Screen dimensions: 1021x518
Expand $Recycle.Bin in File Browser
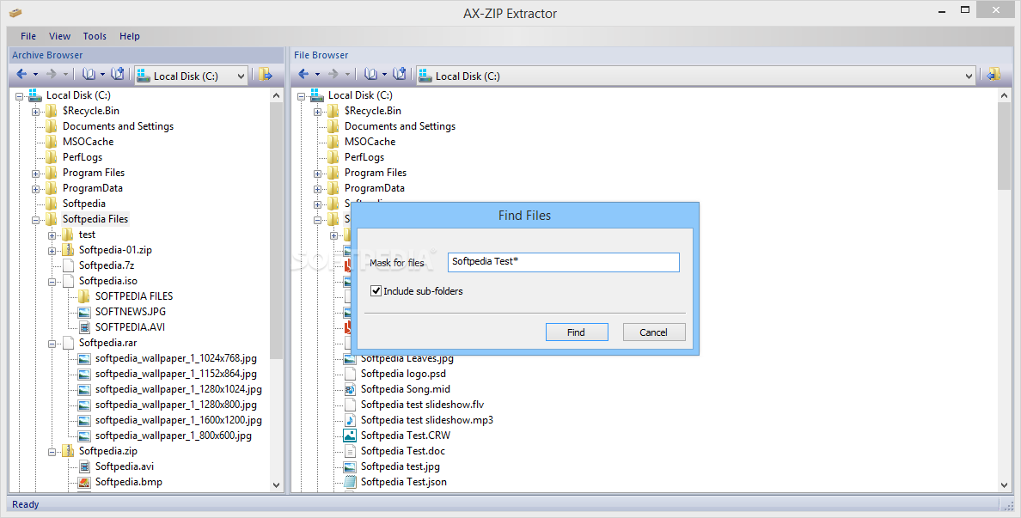pyautogui.click(x=318, y=112)
